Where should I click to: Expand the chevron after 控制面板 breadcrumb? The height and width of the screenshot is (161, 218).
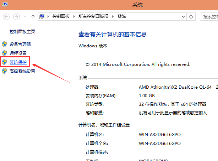74,17
